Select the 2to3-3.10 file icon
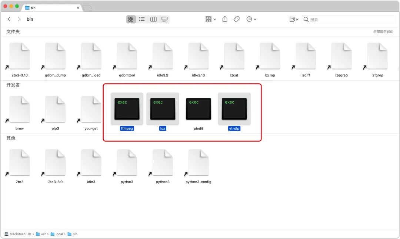 (x=20, y=56)
